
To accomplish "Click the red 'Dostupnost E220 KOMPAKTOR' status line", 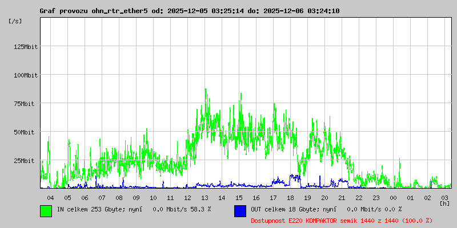I will [341, 220].
